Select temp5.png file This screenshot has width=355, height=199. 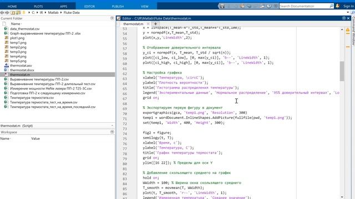tap(18, 61)
